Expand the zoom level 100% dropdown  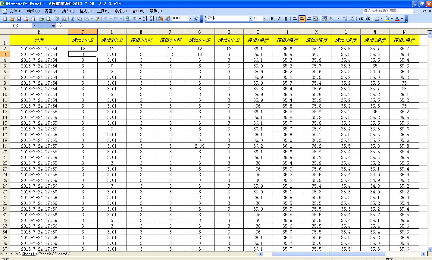tap(190, 19)
